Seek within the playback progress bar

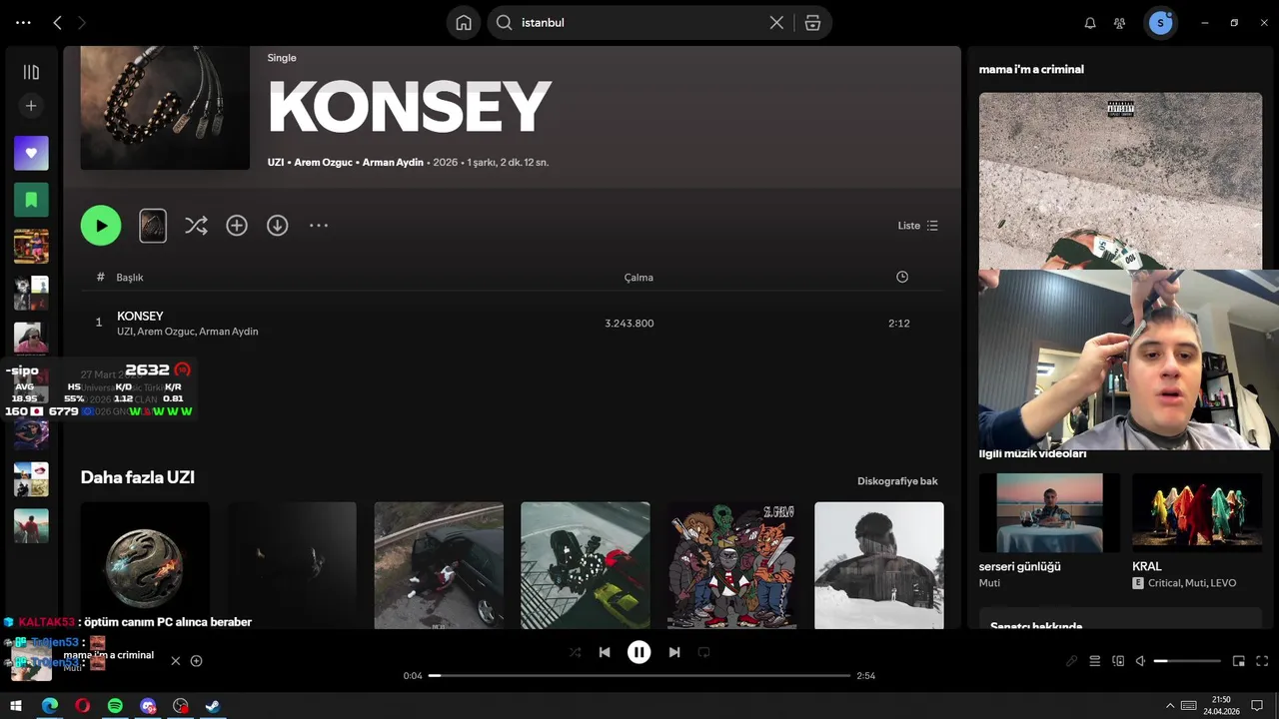639,676
